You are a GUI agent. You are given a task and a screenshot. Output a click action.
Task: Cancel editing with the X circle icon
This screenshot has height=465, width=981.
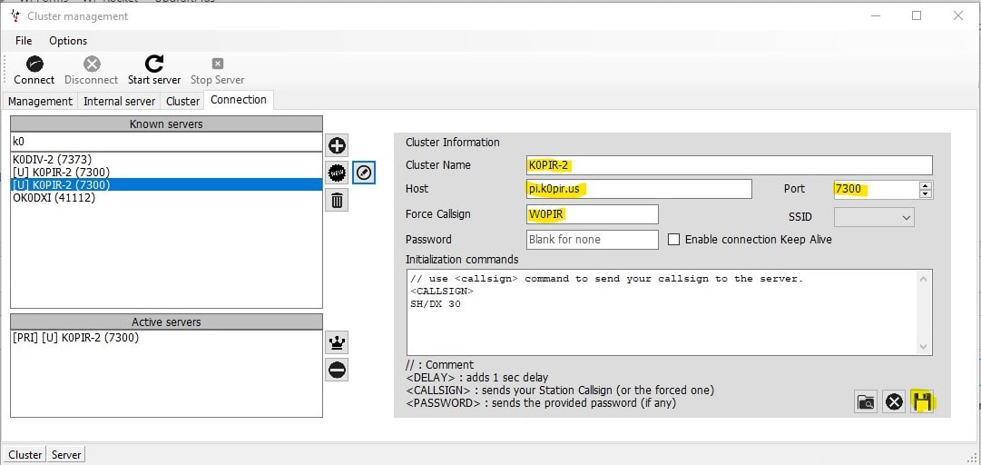tap(894, 401)
